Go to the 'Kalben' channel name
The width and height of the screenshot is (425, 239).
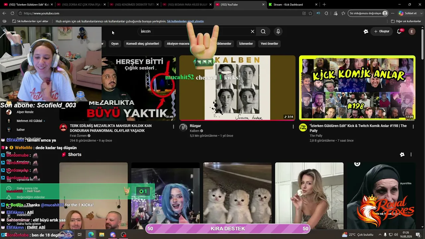pyautogui.click(x=194, y=131)
